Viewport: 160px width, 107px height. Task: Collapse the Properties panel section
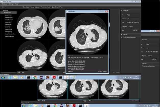(122, 10)
